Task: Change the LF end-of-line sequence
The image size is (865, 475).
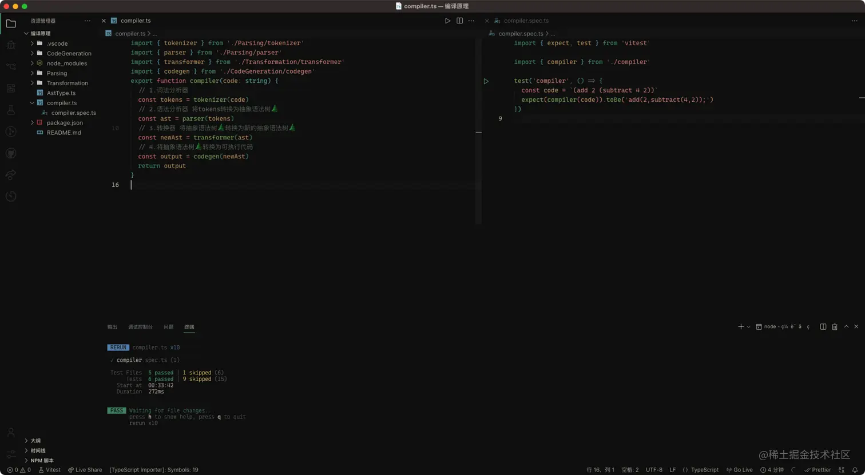Action: tap(673, 470)
